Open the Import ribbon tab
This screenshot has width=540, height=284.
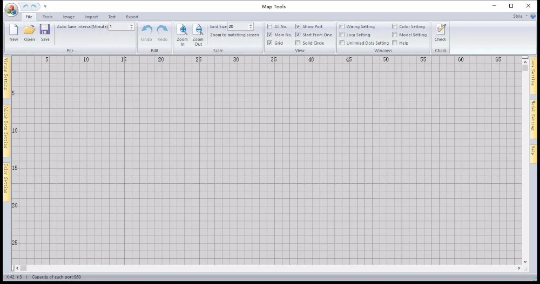coord(92,17)
